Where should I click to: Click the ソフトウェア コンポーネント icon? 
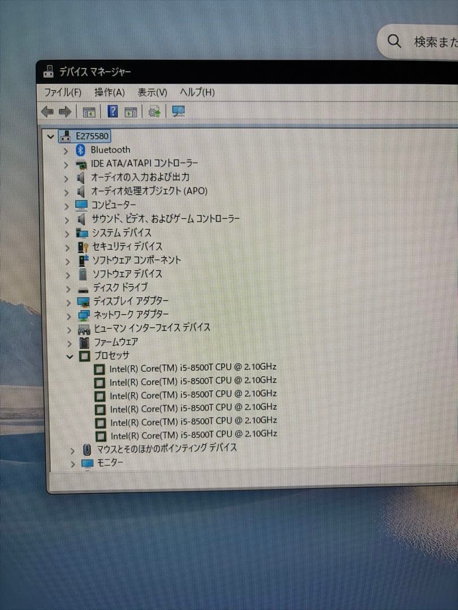point(83,260)
